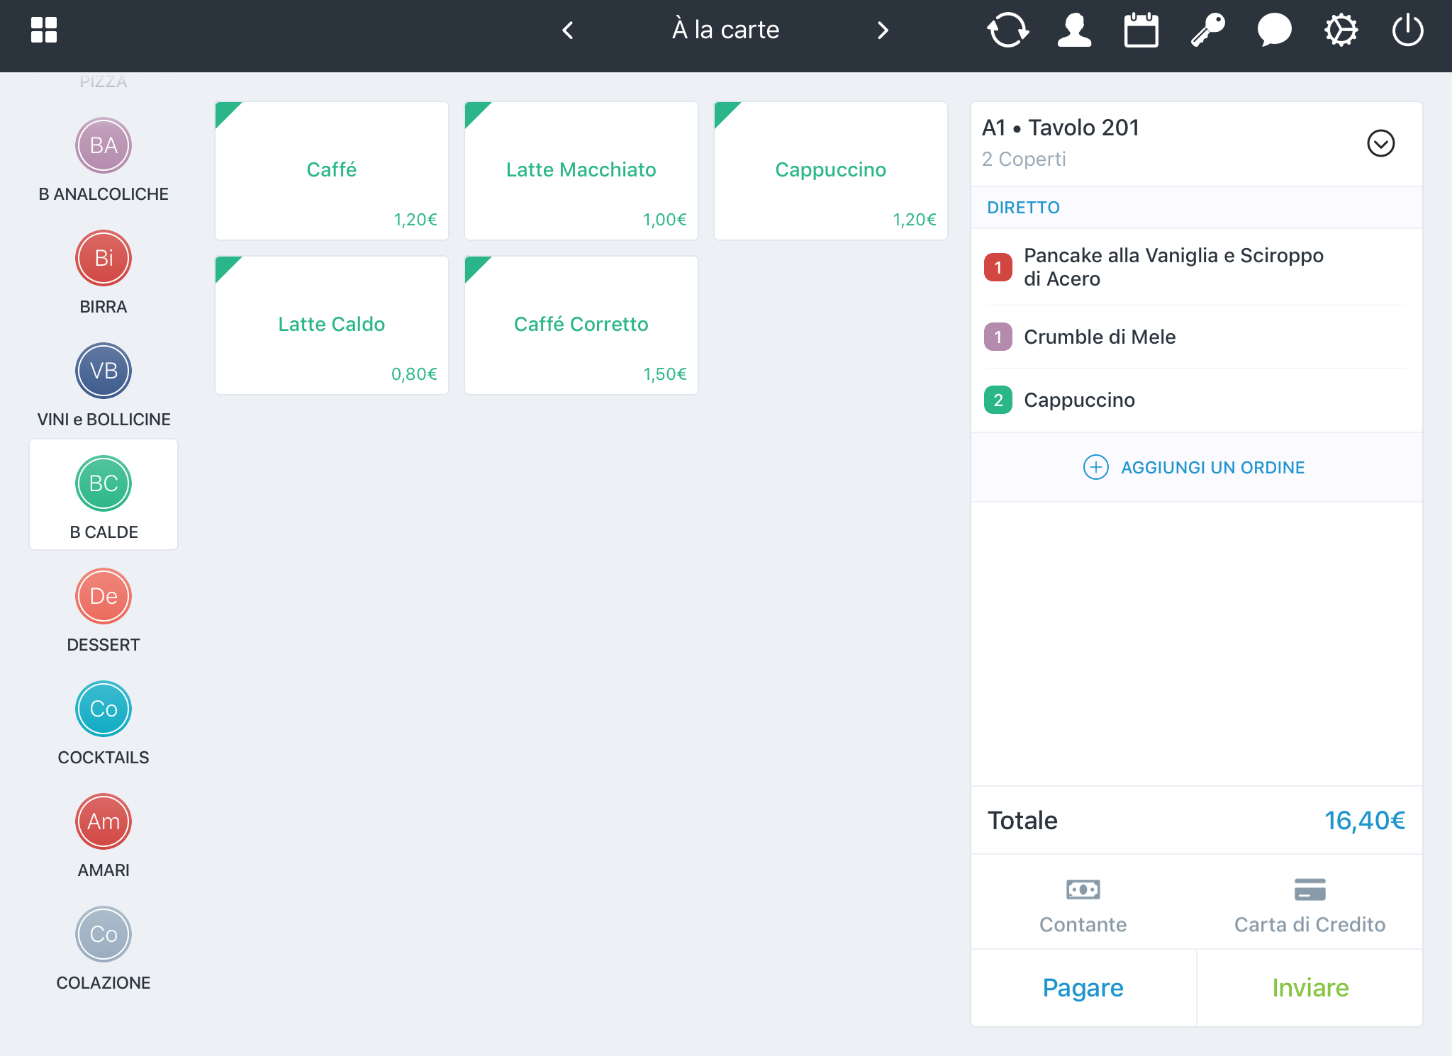Add a Latte Caldo to the order
The height and width of the screenshot is (1056, 1452).
click(332, 325)
